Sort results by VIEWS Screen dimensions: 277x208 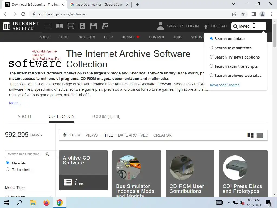click(91, 135)
